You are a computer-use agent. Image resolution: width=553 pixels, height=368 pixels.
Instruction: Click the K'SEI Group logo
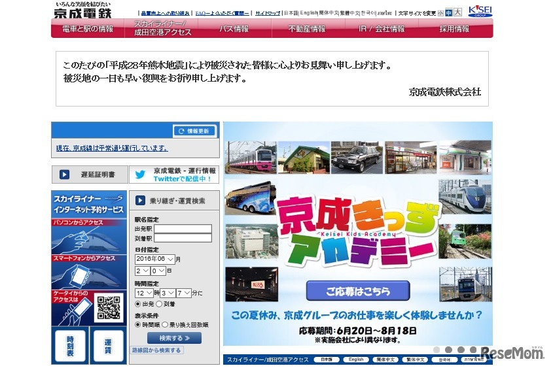tap(480, 11)
